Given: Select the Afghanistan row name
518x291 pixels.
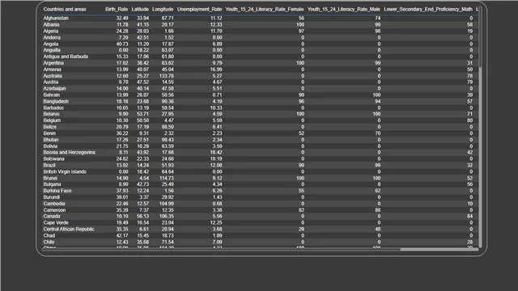Looking at the screenshot, I should point(56,18).
